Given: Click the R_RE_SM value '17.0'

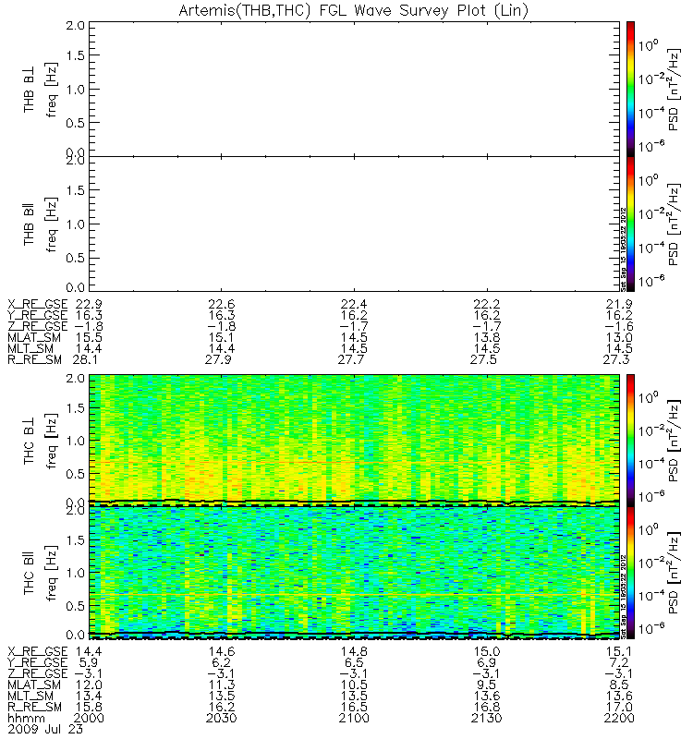Looking at the screenshot, I should point(619,707).
